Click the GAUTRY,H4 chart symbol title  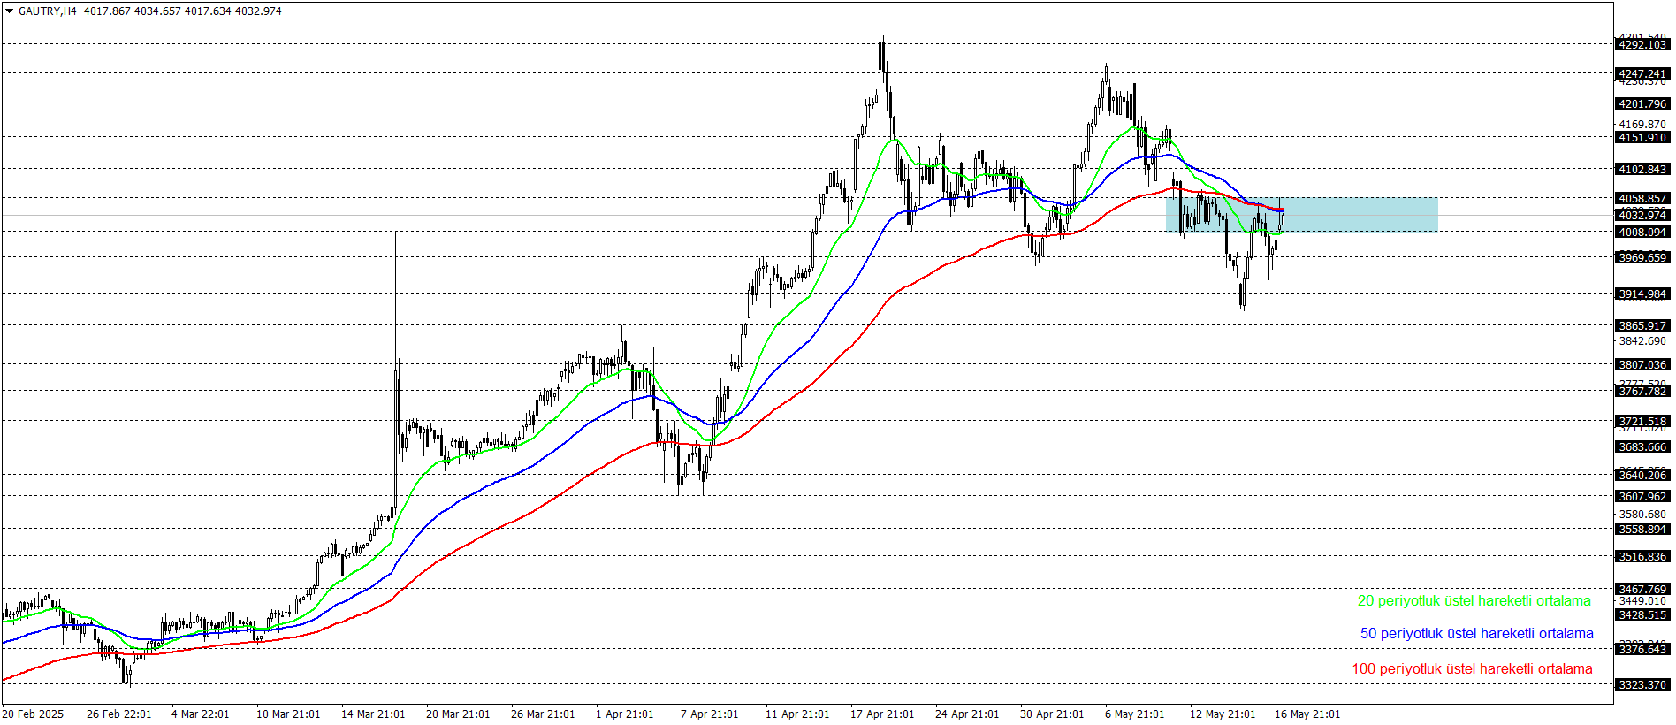coord(48,11)
